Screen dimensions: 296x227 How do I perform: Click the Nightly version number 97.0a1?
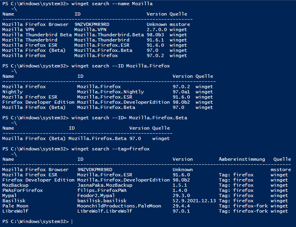pyautogui.click(x=182, y=92)
